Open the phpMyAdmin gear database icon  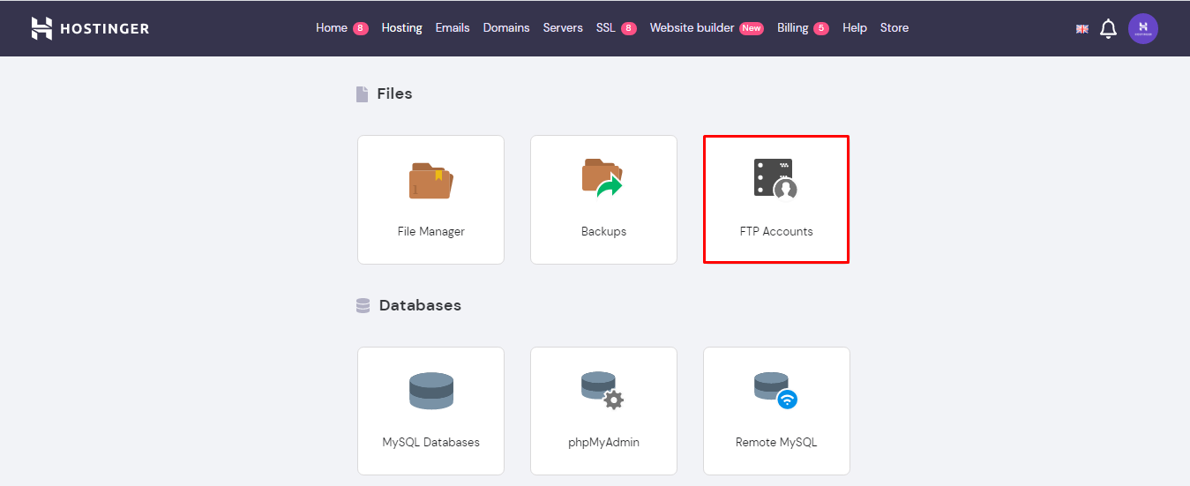point(602,391)
